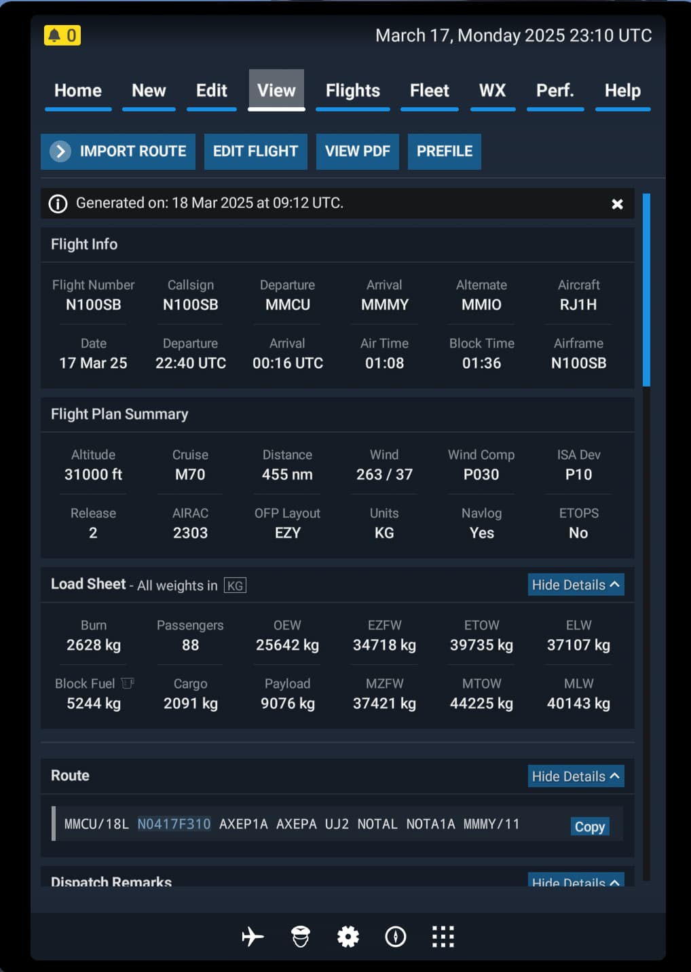Click the VIEW PDF button
The width and height of the screenshot is (691, 972).
coord(358,151)
